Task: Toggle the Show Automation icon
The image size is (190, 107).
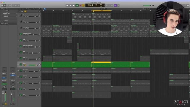Action: pyautogui.click(x=39, y=9)
